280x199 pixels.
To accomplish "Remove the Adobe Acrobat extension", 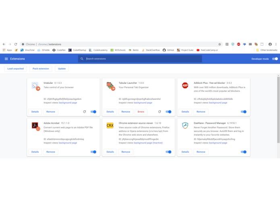I will pyautogui.click(x=51, y=152).
